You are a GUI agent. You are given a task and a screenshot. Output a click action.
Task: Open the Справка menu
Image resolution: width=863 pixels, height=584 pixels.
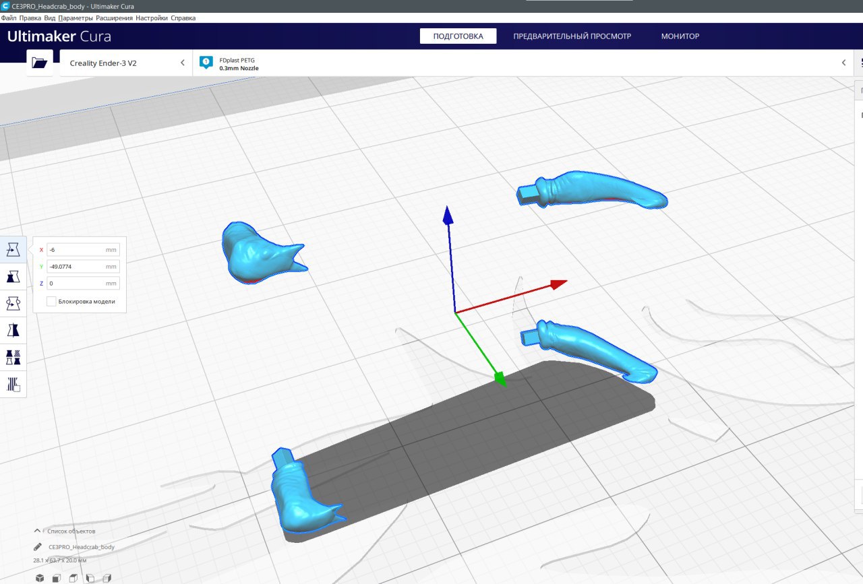click(183, 18)
